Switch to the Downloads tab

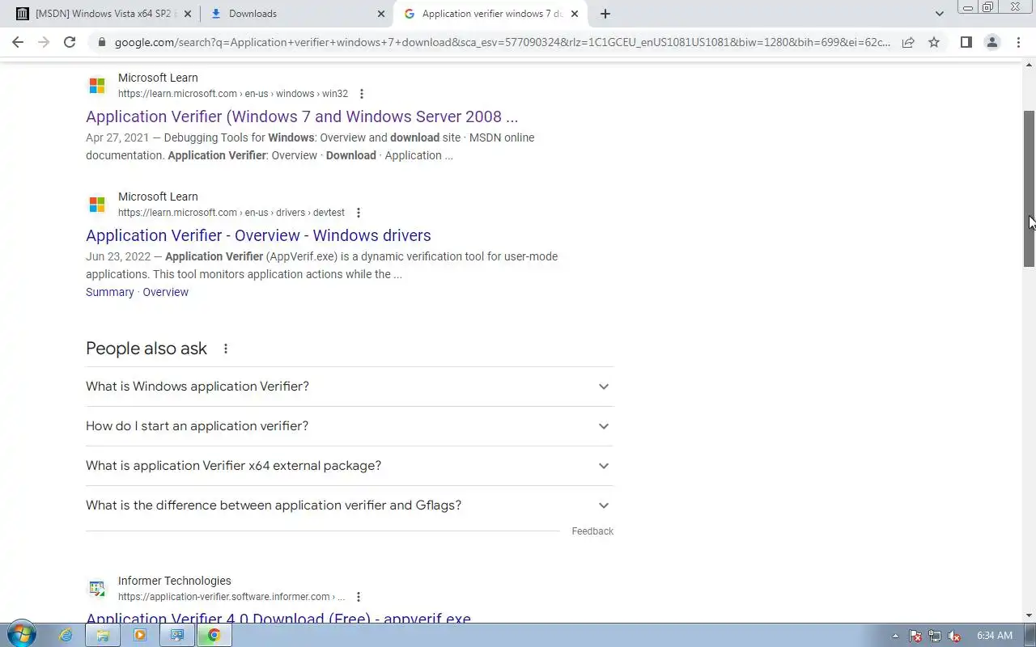pos(297,14)
